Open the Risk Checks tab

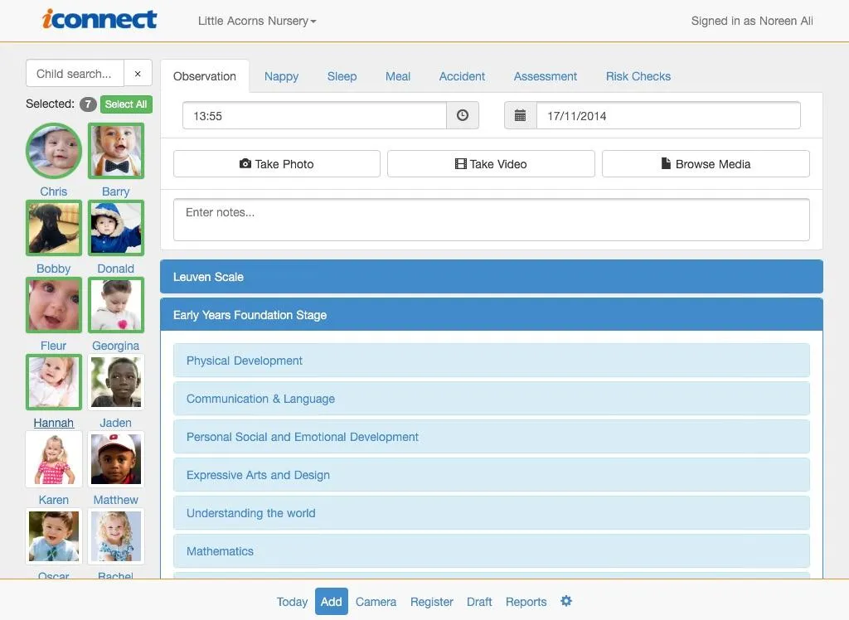(x=638, y=75)
